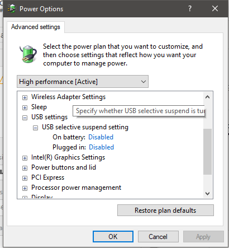The width and height of the screenshot is (229, 248).
Task: Click the battery plug icon
Action: (28, 54)
